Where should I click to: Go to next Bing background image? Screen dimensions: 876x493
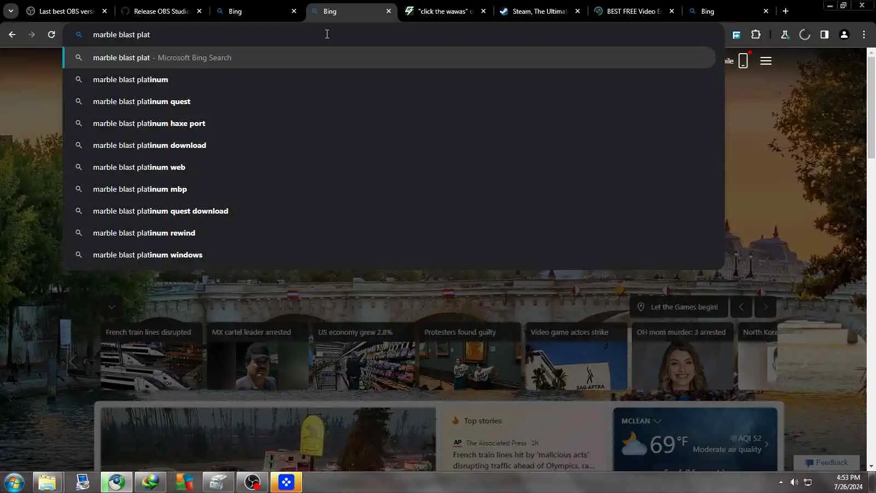(x=765, y=307)
